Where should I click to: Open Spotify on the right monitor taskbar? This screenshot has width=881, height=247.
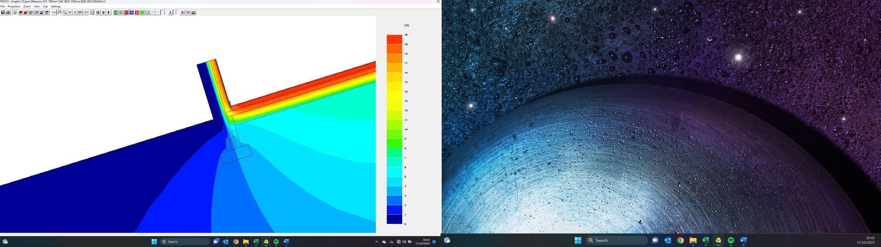pyautogui.click(x=731, y=240)
